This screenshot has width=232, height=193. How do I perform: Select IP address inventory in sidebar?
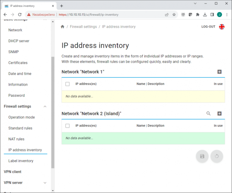point(25,150)
